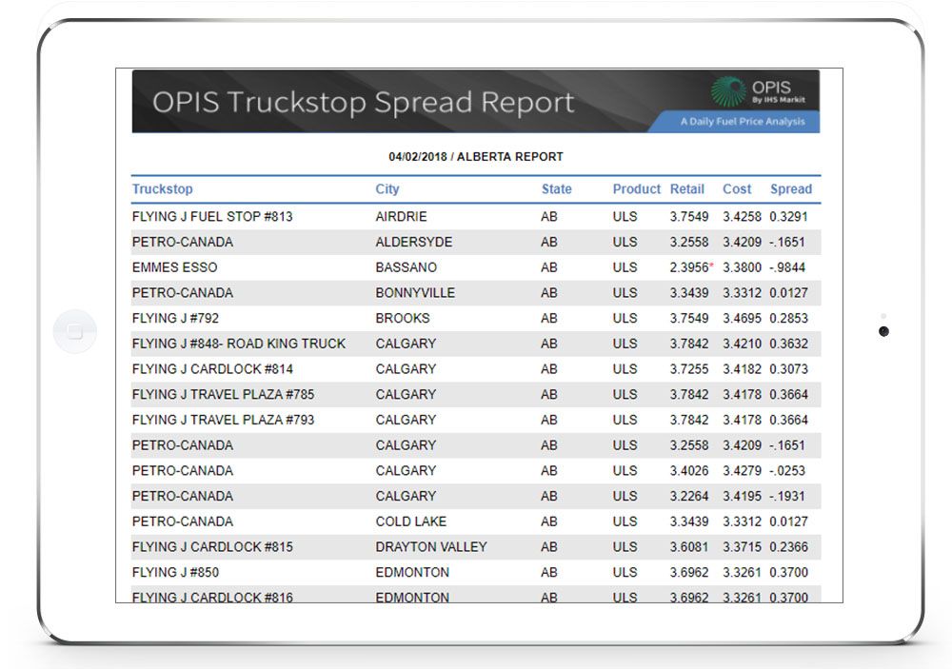Click retail price '3.7255'

(x=688, y=369)
